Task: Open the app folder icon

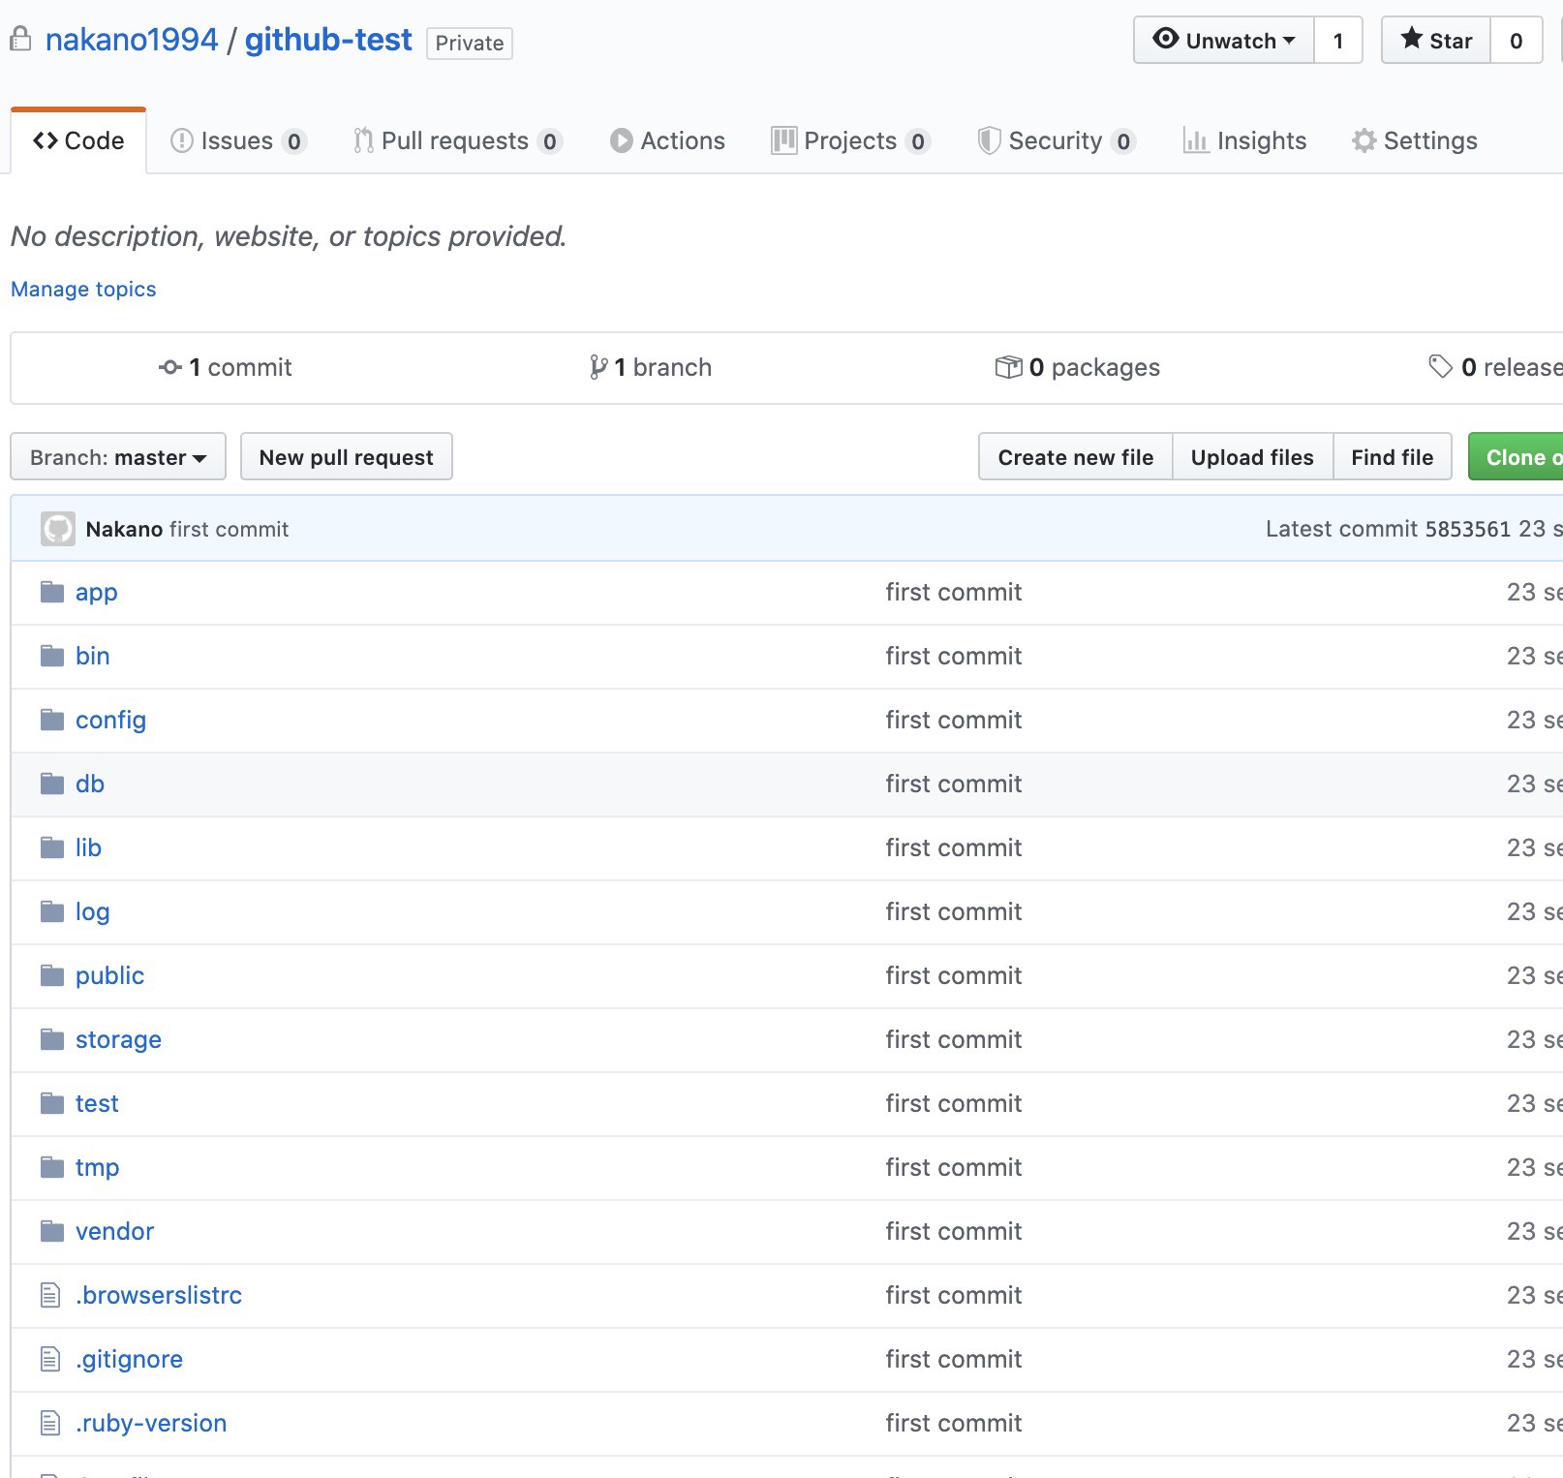Action: [52, 592]
